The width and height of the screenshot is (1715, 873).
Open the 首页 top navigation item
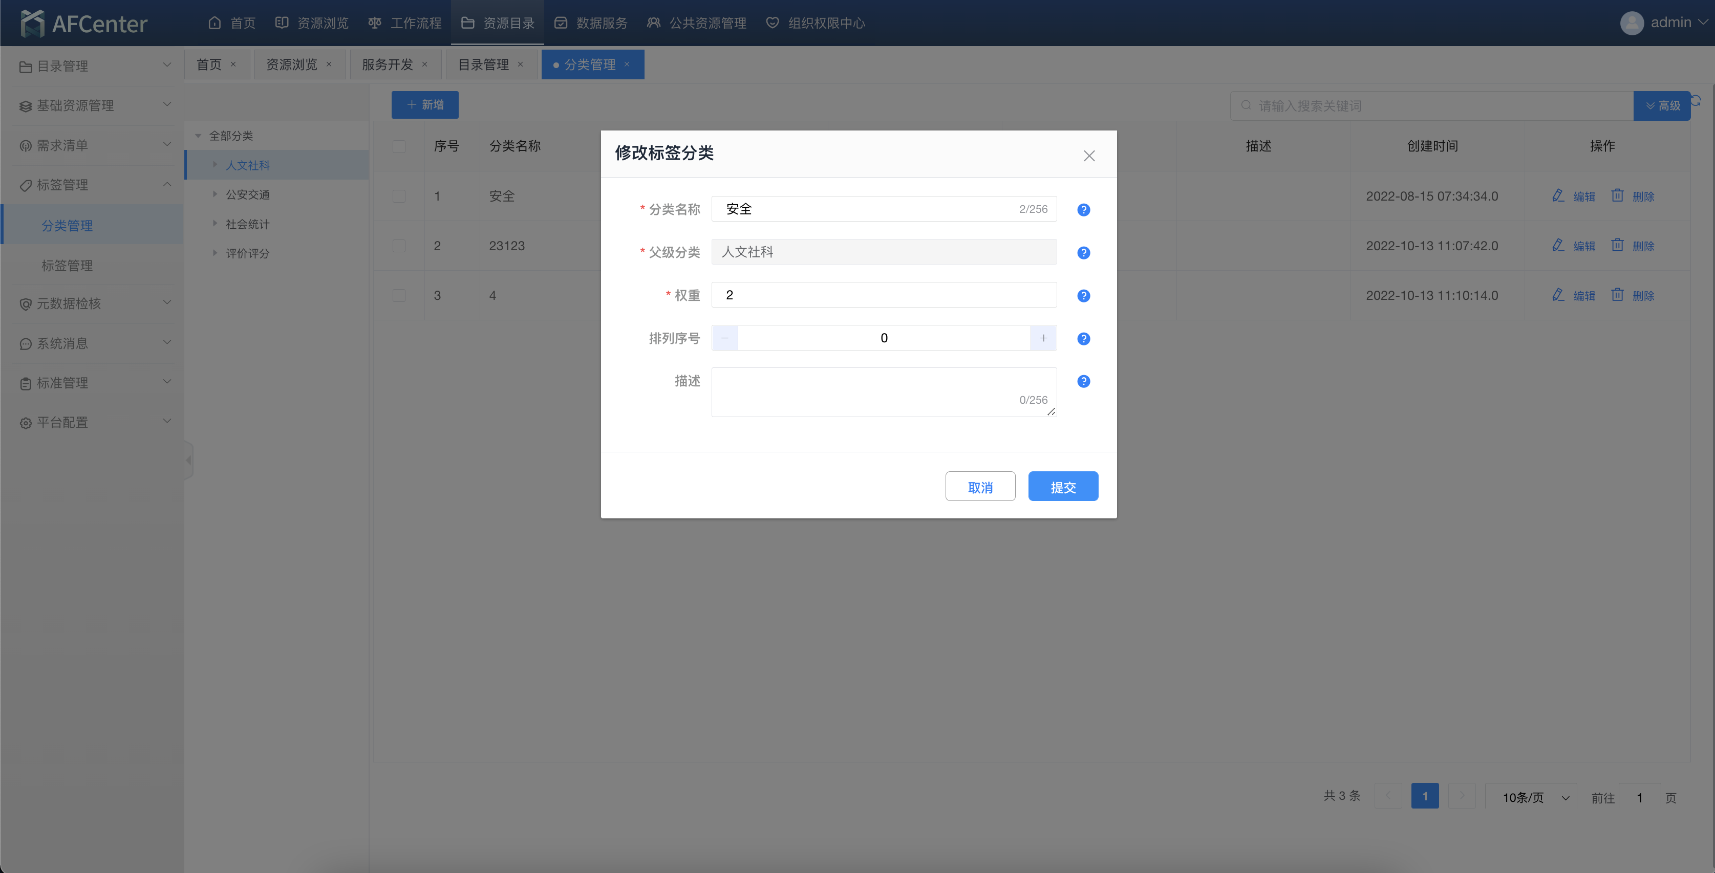coord(232,24)
